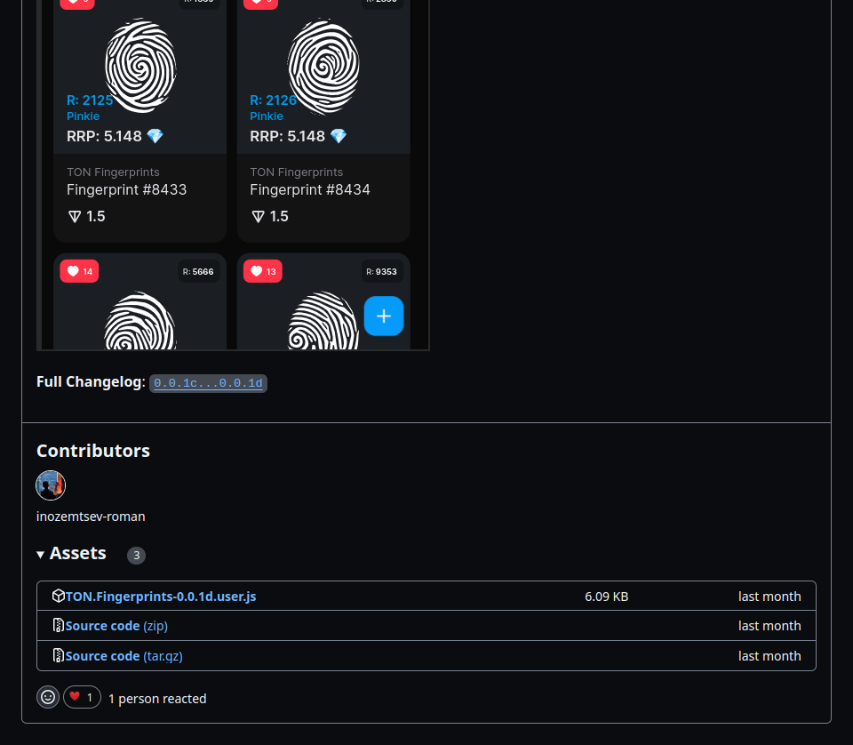Click the R: 2126 rarity label

273,100
